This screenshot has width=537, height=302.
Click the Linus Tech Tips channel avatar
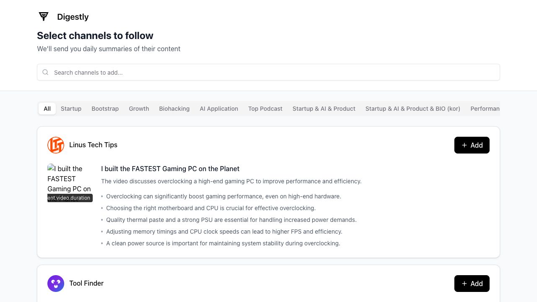56,145
